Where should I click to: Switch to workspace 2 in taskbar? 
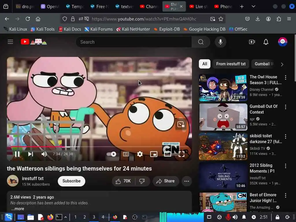point(85,217)
